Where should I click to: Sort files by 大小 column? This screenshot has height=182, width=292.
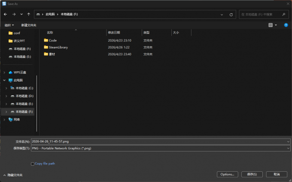pos(176,33)
